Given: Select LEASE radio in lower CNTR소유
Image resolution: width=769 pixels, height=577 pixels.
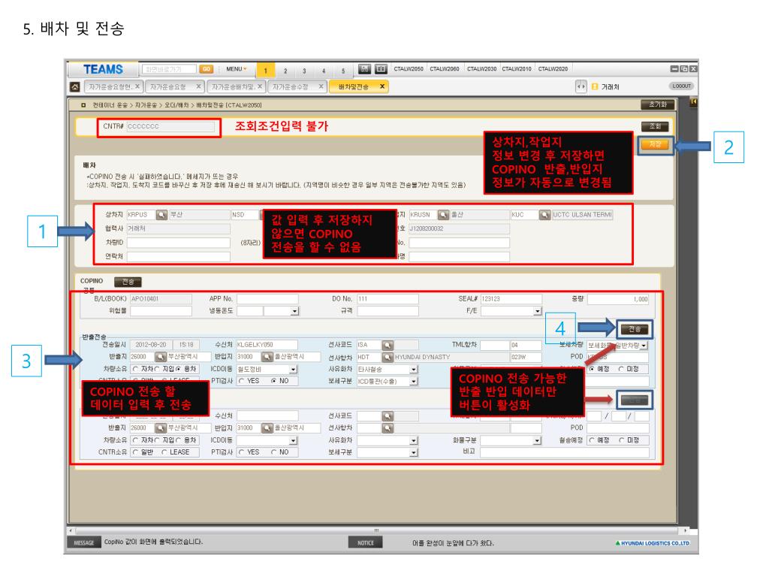Looking at the screenshot, I should coord(164,452).
